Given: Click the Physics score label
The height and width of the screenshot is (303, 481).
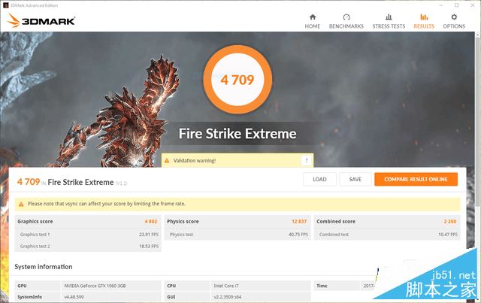Looking at the screenshot, I should click(183, 221).
